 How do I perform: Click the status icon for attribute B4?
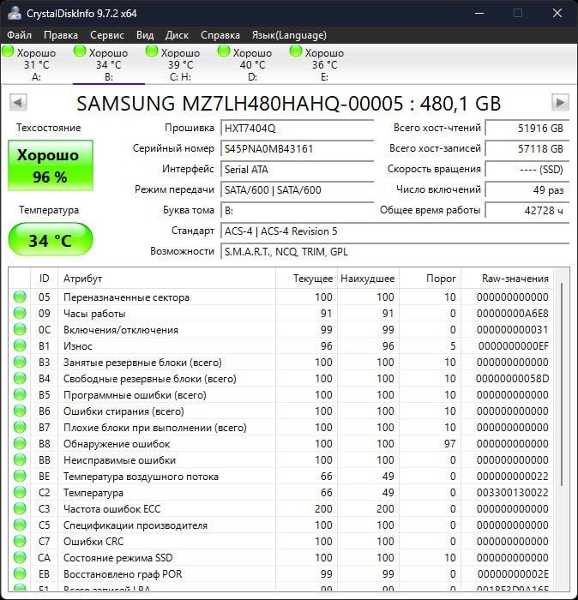click(20, 378)
